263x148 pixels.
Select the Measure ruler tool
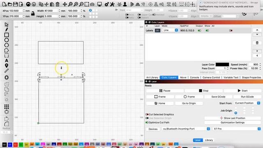click(7, 71)
